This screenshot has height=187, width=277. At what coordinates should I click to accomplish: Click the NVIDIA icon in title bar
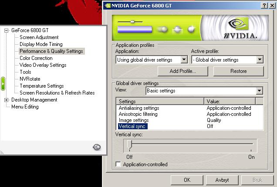coord(107,6)
